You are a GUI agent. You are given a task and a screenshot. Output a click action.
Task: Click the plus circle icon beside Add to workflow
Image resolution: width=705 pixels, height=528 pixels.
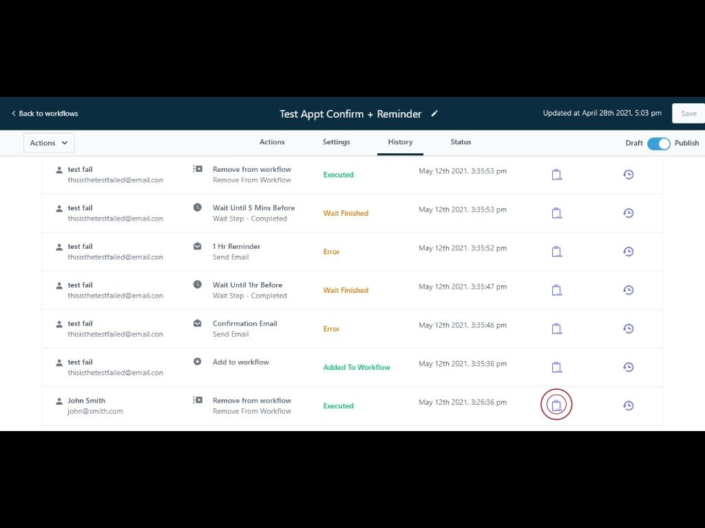click(x=198, y=362)
